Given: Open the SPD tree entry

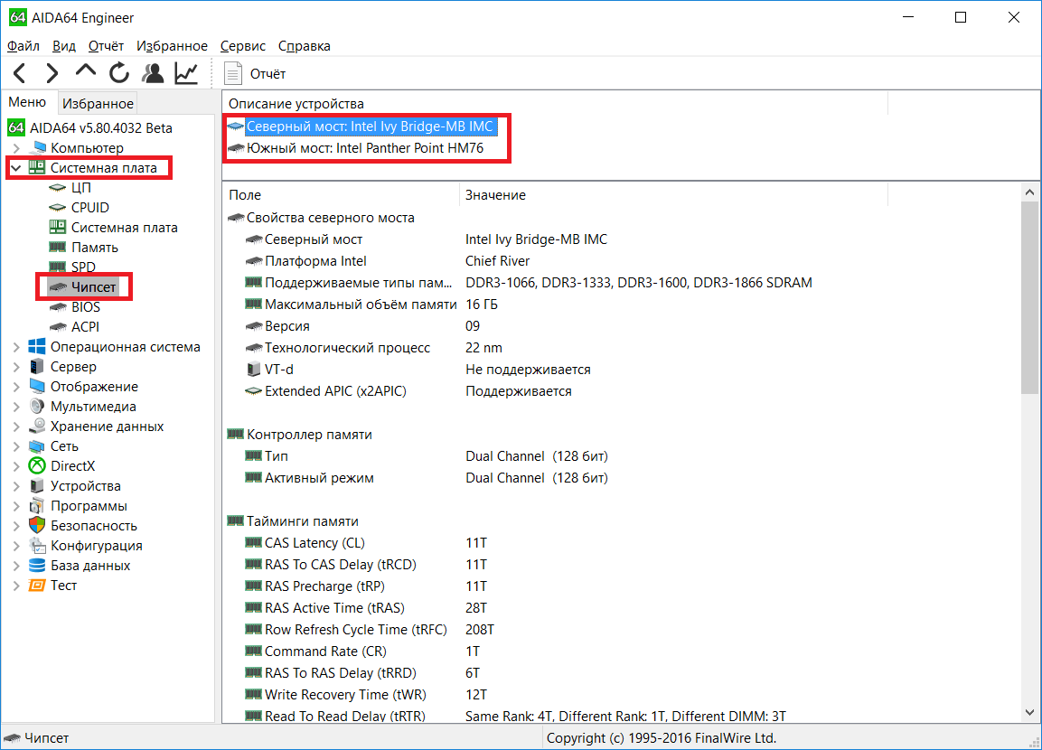Looking at the screenshot, I should click(83, 267).
